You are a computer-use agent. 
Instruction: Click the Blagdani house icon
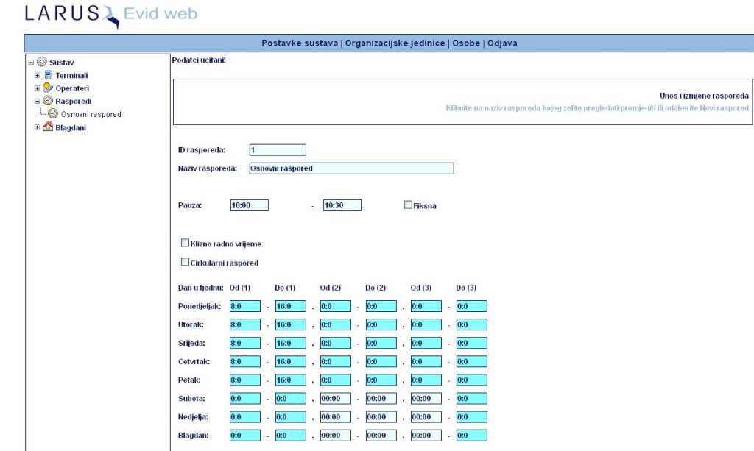click(x=49, y=127)
